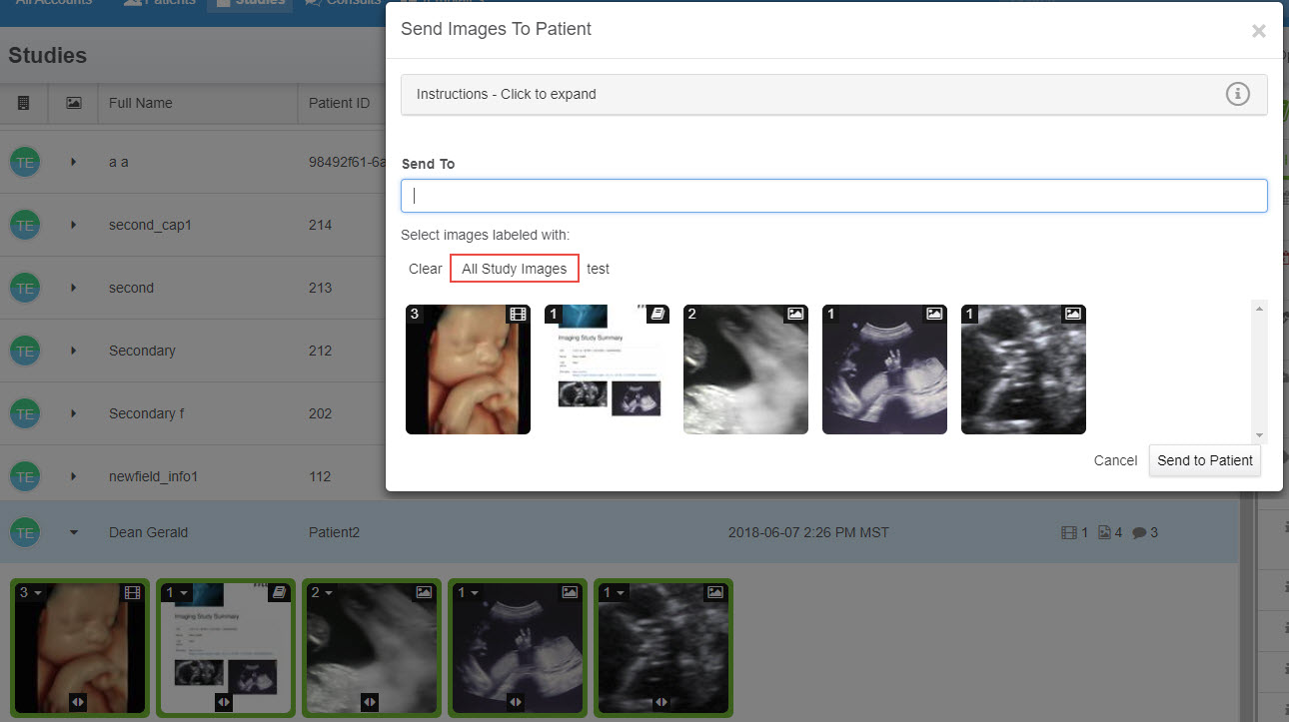Expand the 'a a' study row

click(x=73, y=162)
